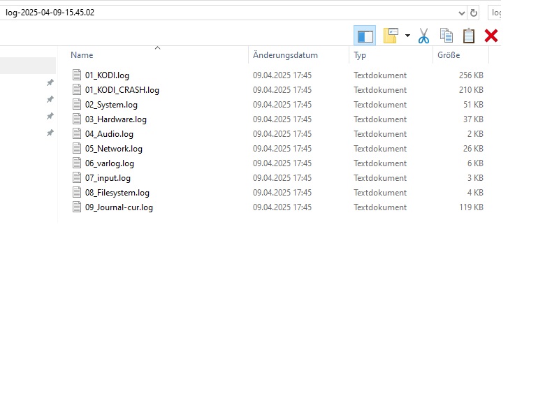Screen dimensions: 559x419
Task: Click the 210 KB size value
Action: pos(471,90)
